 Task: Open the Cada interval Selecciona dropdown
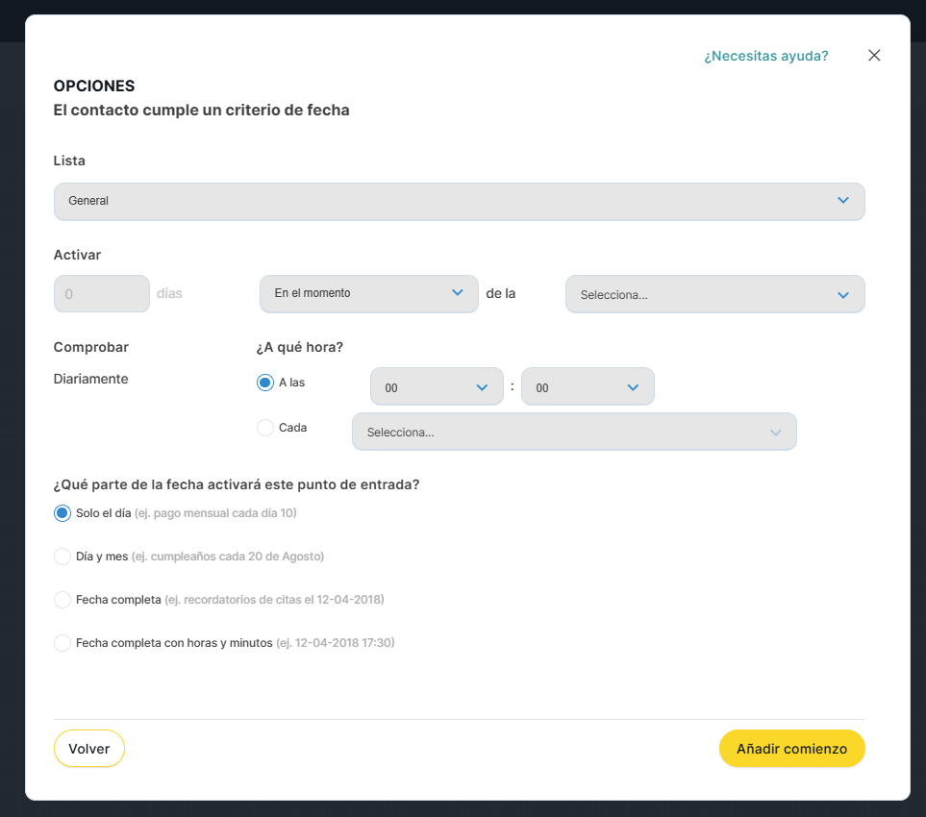573,433
